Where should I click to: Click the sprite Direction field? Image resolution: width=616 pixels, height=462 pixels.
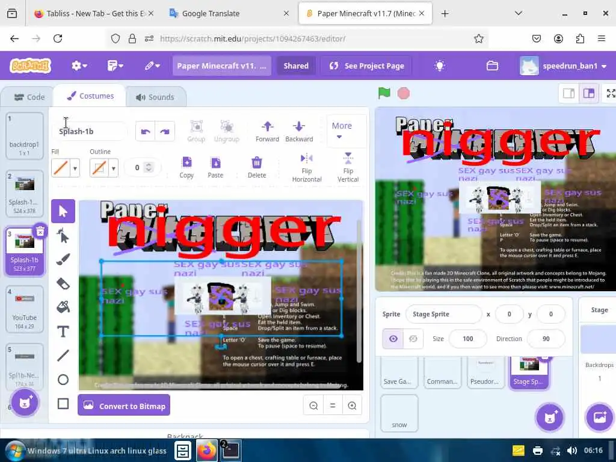(546, 339)
